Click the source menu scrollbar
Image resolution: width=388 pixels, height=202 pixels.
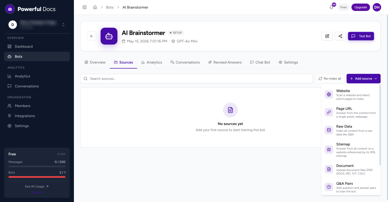pyautogui.click(x=380, y=125)
